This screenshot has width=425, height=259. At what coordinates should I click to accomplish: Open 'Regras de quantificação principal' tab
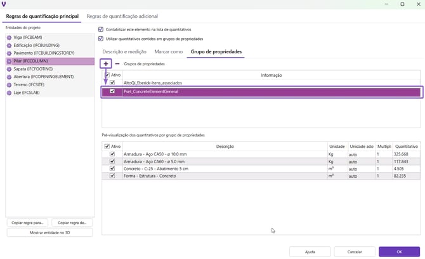pyautogui.click(x=43, y=17)
